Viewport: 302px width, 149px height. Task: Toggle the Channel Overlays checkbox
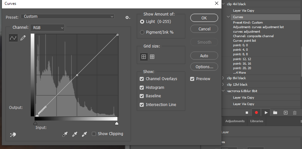click(x=142, y=79)
